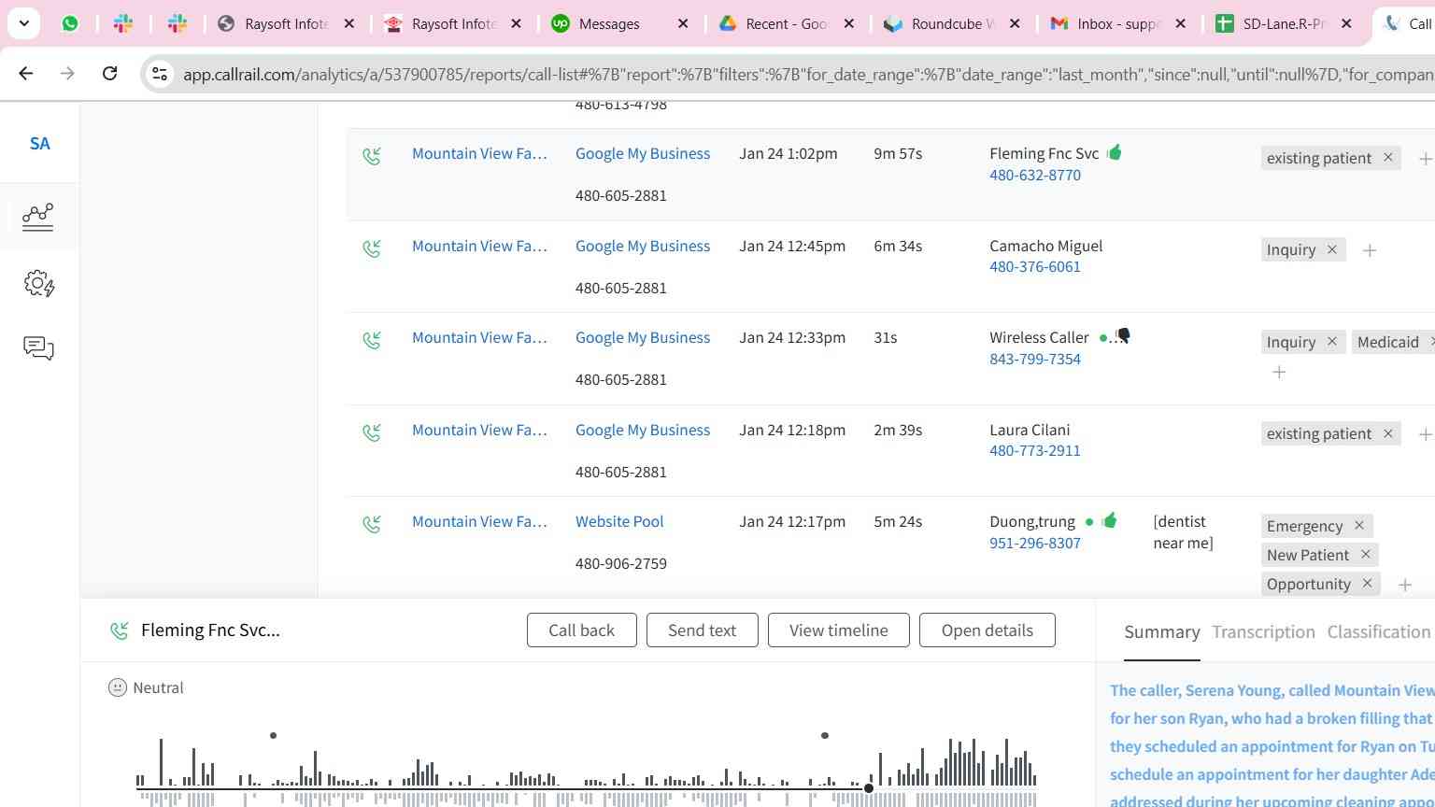Add a tag to Camacho Miguel call
1435x807 pixels.
[1369, 250]
